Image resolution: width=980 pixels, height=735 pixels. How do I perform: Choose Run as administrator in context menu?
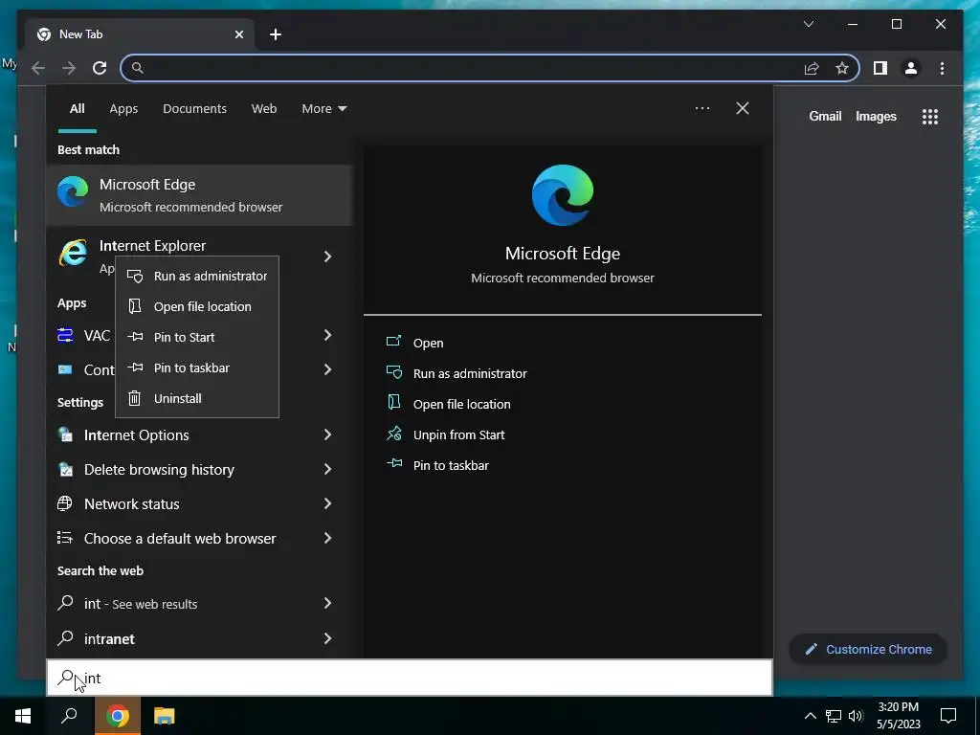coord(197,276)
